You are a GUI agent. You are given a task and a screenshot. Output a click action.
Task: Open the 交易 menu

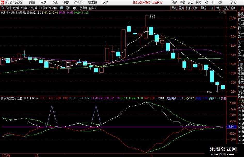coord(105,3)
